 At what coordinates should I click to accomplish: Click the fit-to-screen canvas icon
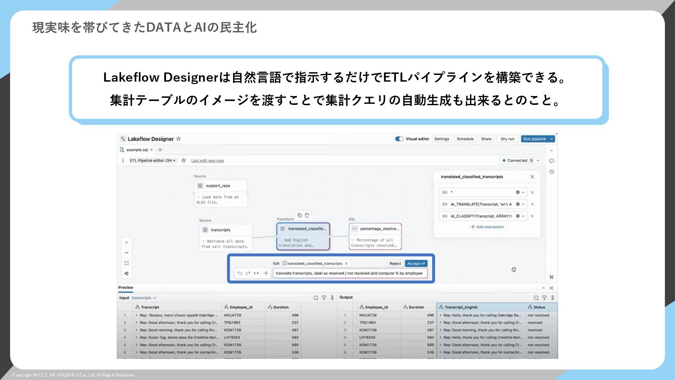click(127, 263)
